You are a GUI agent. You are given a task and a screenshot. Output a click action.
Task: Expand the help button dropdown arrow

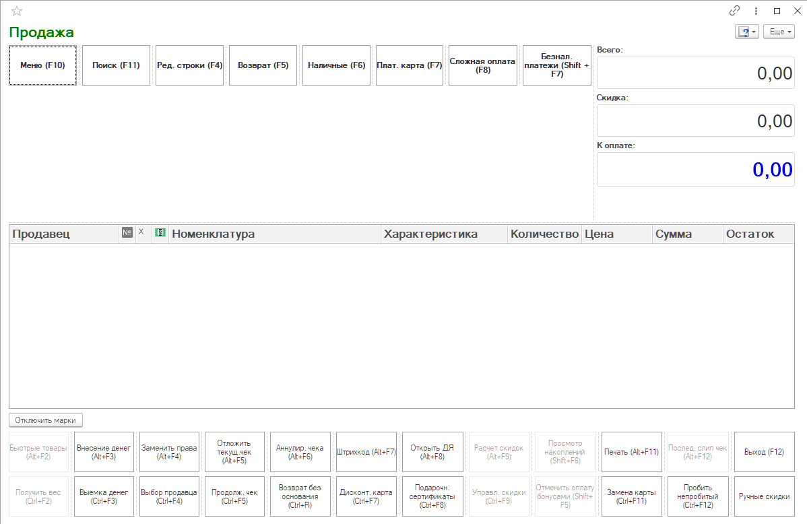[x=754, y=32]
